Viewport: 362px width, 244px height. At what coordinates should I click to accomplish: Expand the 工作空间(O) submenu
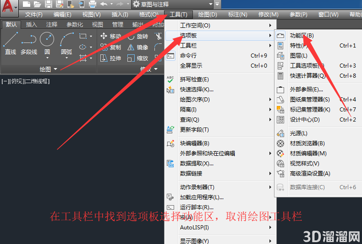pos(220,25)
